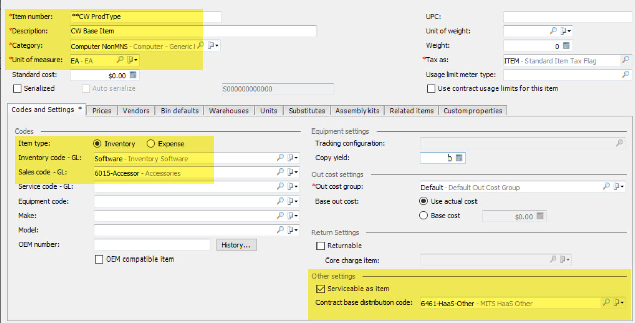The width and height of the screenshot is (635, 323).
Task: Open Out cost group lookup magnifier
Action: (606, 187)
